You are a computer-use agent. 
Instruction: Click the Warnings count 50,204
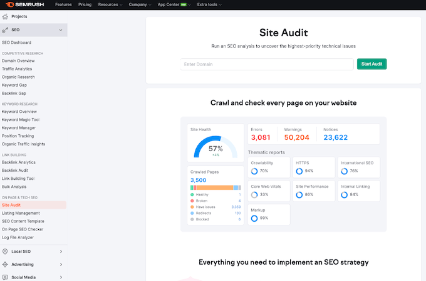297,137
